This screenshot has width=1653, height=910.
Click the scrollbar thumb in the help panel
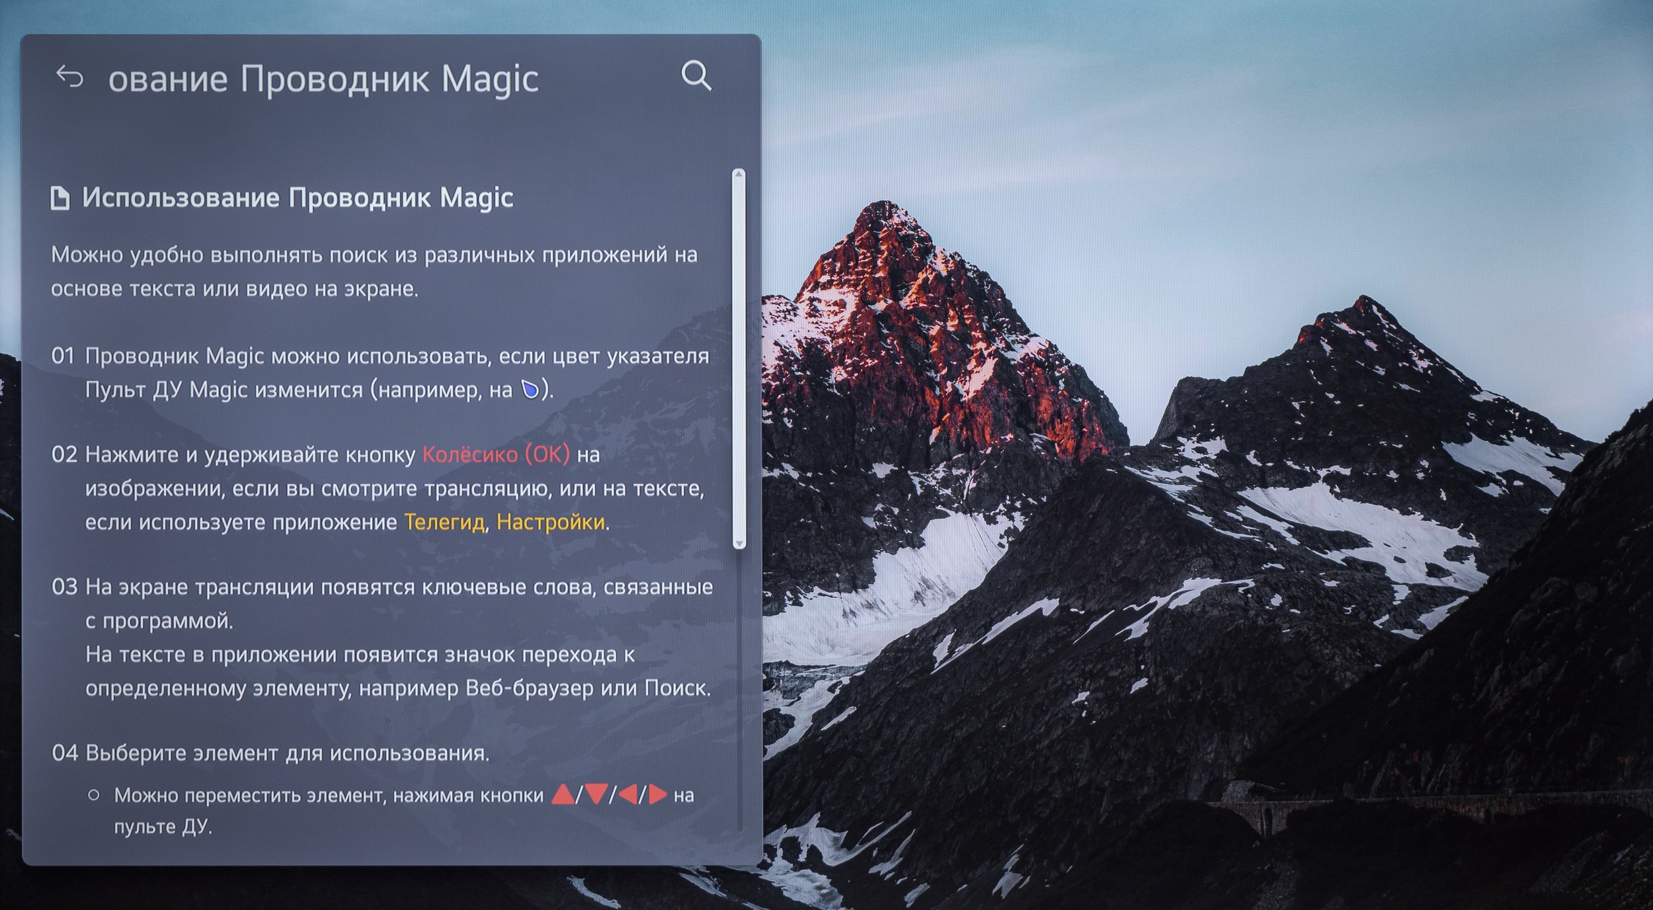[739, 357]
